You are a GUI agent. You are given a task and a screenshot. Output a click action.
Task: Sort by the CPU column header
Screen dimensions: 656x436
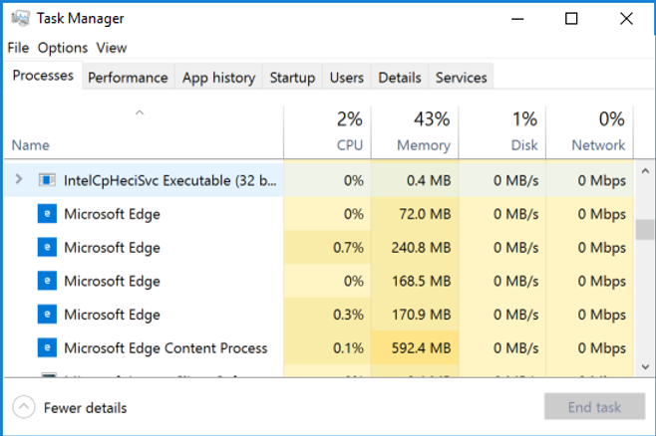327,132
